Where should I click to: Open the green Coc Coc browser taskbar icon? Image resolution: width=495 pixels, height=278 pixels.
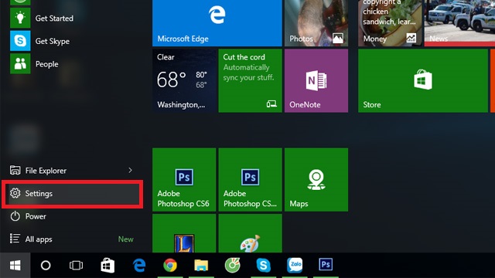[x=233, y=265]
